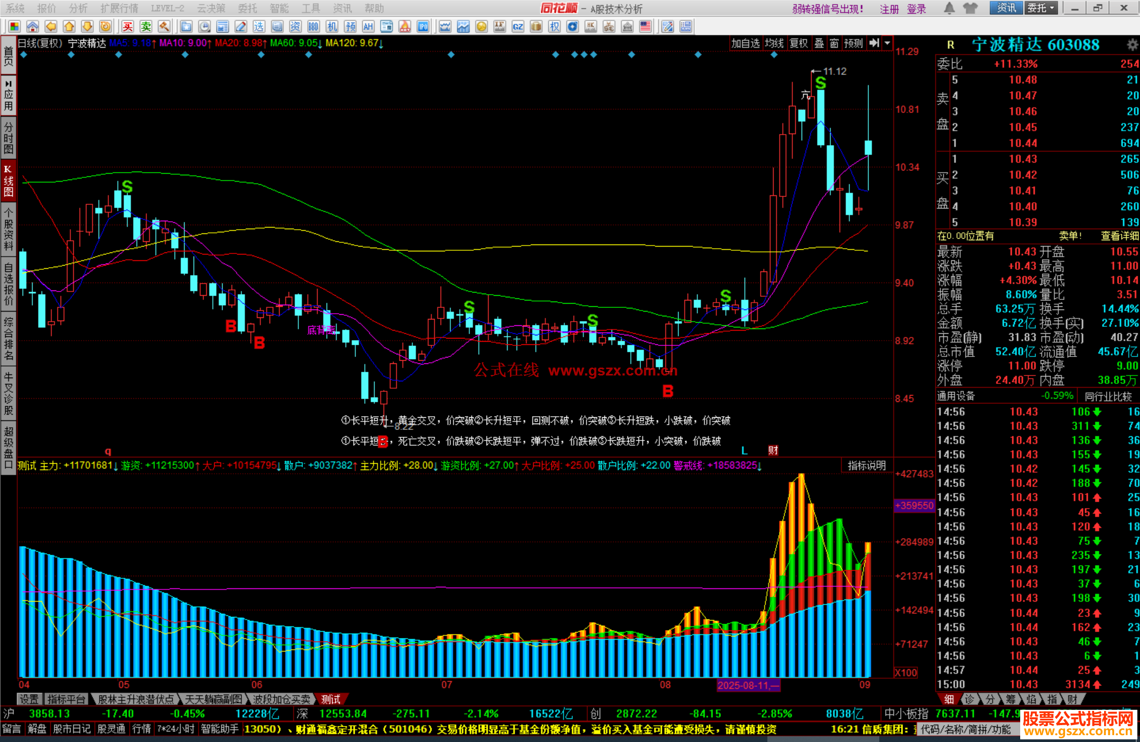
Task: Click the US flag market icon
Action: [645, 26]
